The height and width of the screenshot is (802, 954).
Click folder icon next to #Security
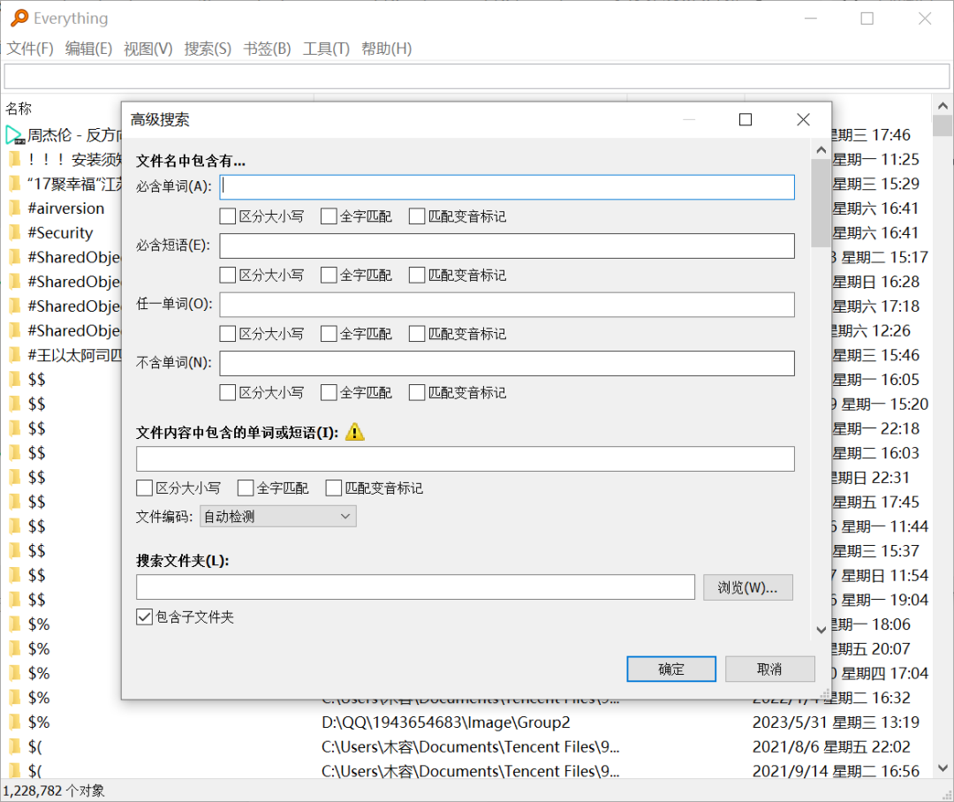pos(15,232)
